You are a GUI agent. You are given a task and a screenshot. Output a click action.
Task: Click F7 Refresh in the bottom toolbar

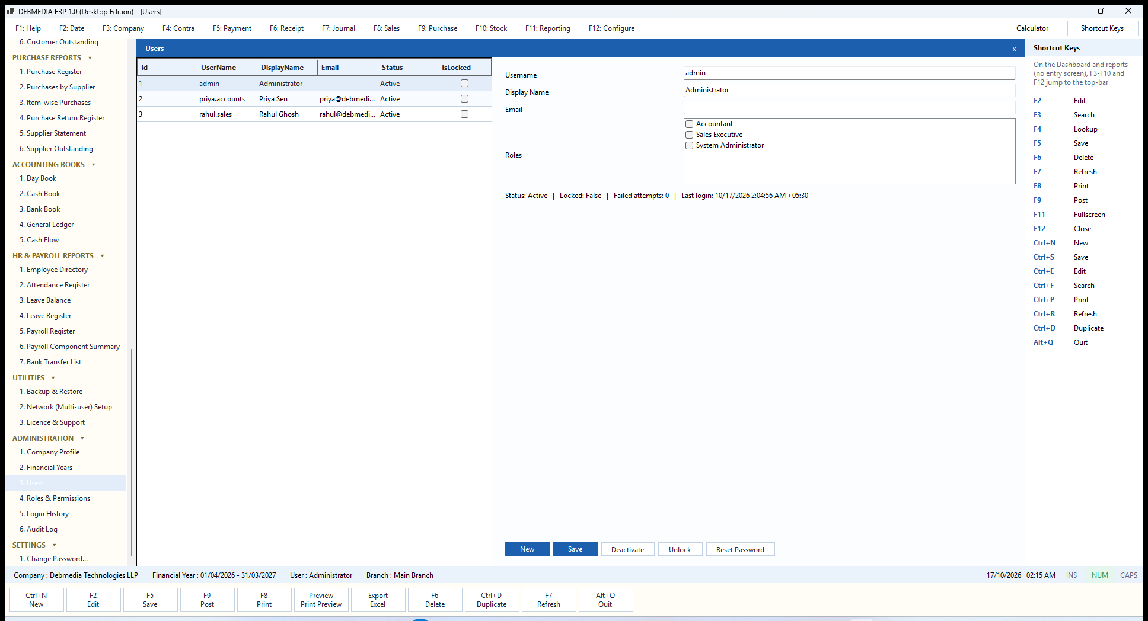click(x=549, y=600)
